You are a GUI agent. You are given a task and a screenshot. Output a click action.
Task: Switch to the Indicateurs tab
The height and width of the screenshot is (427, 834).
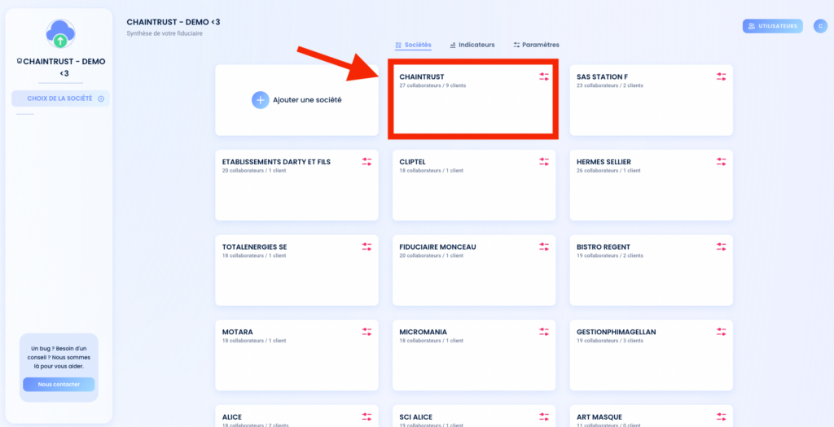click(472, 46)
